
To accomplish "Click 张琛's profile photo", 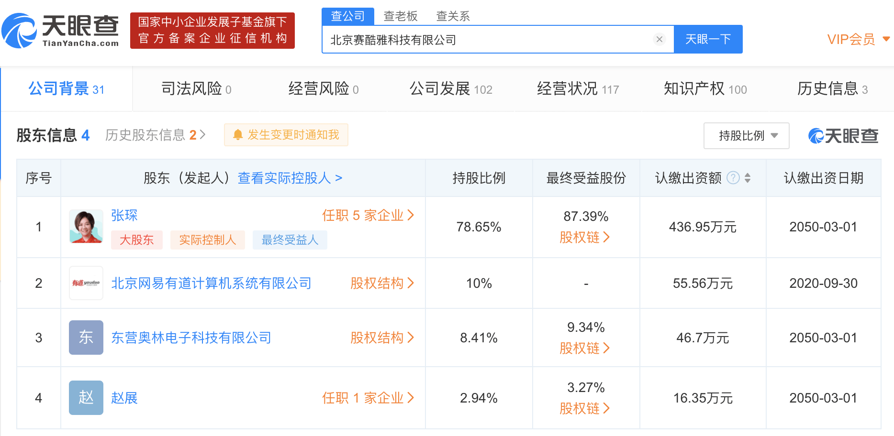I will click(x=86, y=227).
